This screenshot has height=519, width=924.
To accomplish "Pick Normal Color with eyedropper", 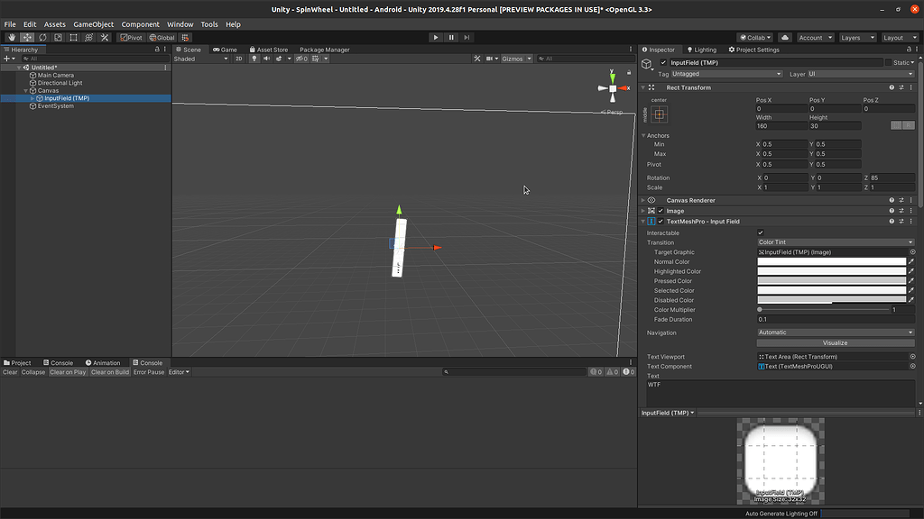I will [x=911, y=262].
